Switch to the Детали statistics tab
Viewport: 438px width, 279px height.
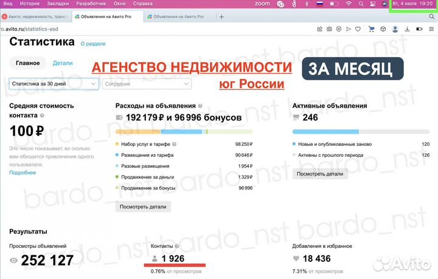coord(63,63)
